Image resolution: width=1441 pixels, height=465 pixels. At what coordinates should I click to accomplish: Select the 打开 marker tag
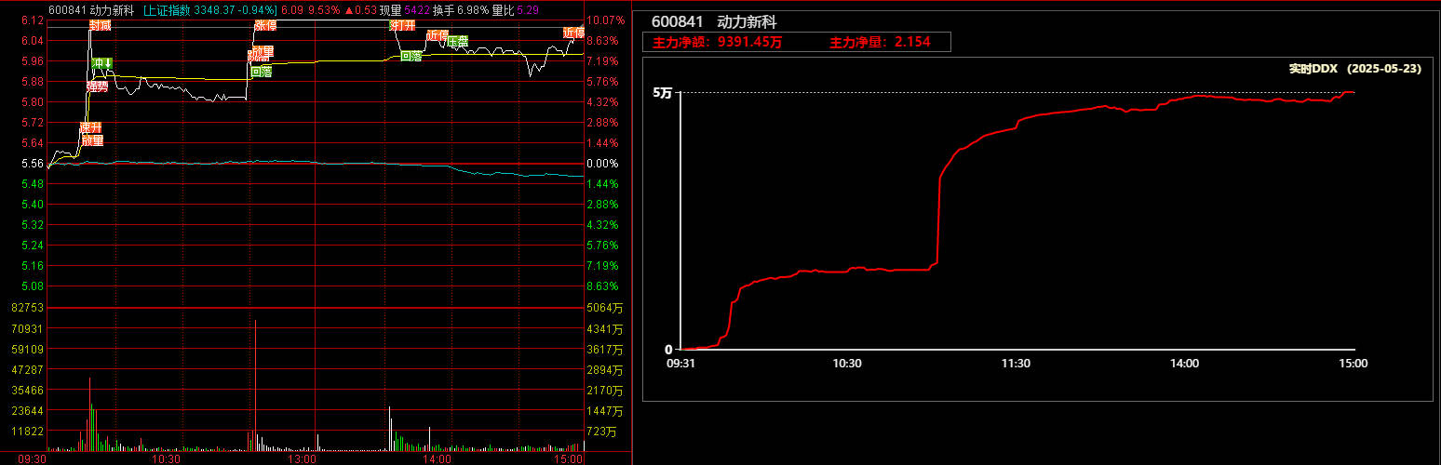tap(402, 25)
